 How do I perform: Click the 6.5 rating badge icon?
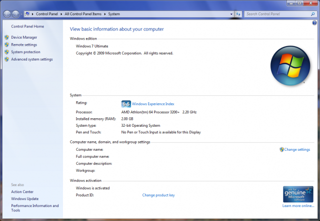(126, 104)
